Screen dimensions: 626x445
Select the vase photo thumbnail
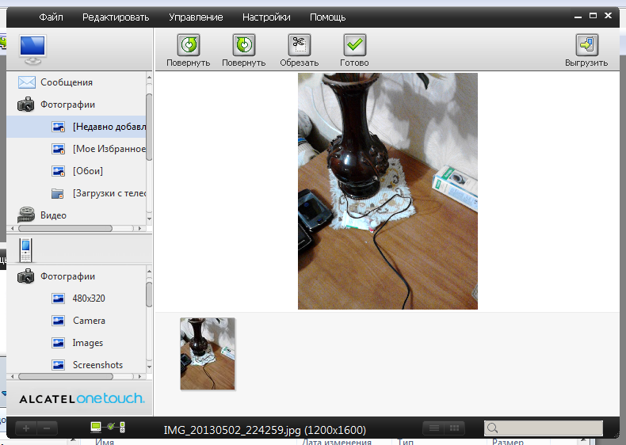tap(208, 353)
